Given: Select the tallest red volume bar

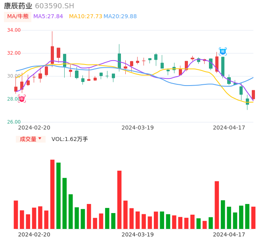Looking at the screenshot, I should [x=52, y=194].
